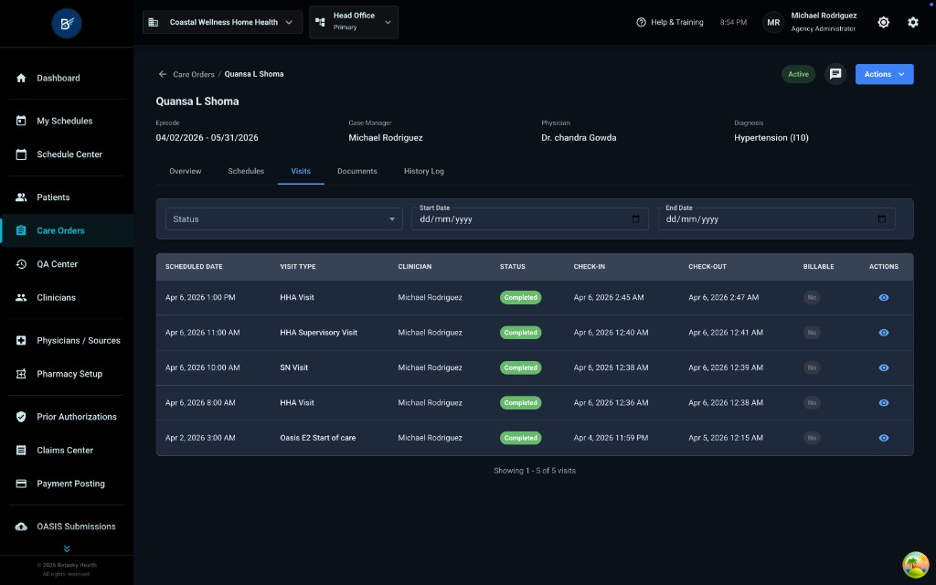The width and height of the screenshot is (936, 585).
Task: Open the Coastal Wellness Home Health agency dropdown
Action: [x=222, y=22]
